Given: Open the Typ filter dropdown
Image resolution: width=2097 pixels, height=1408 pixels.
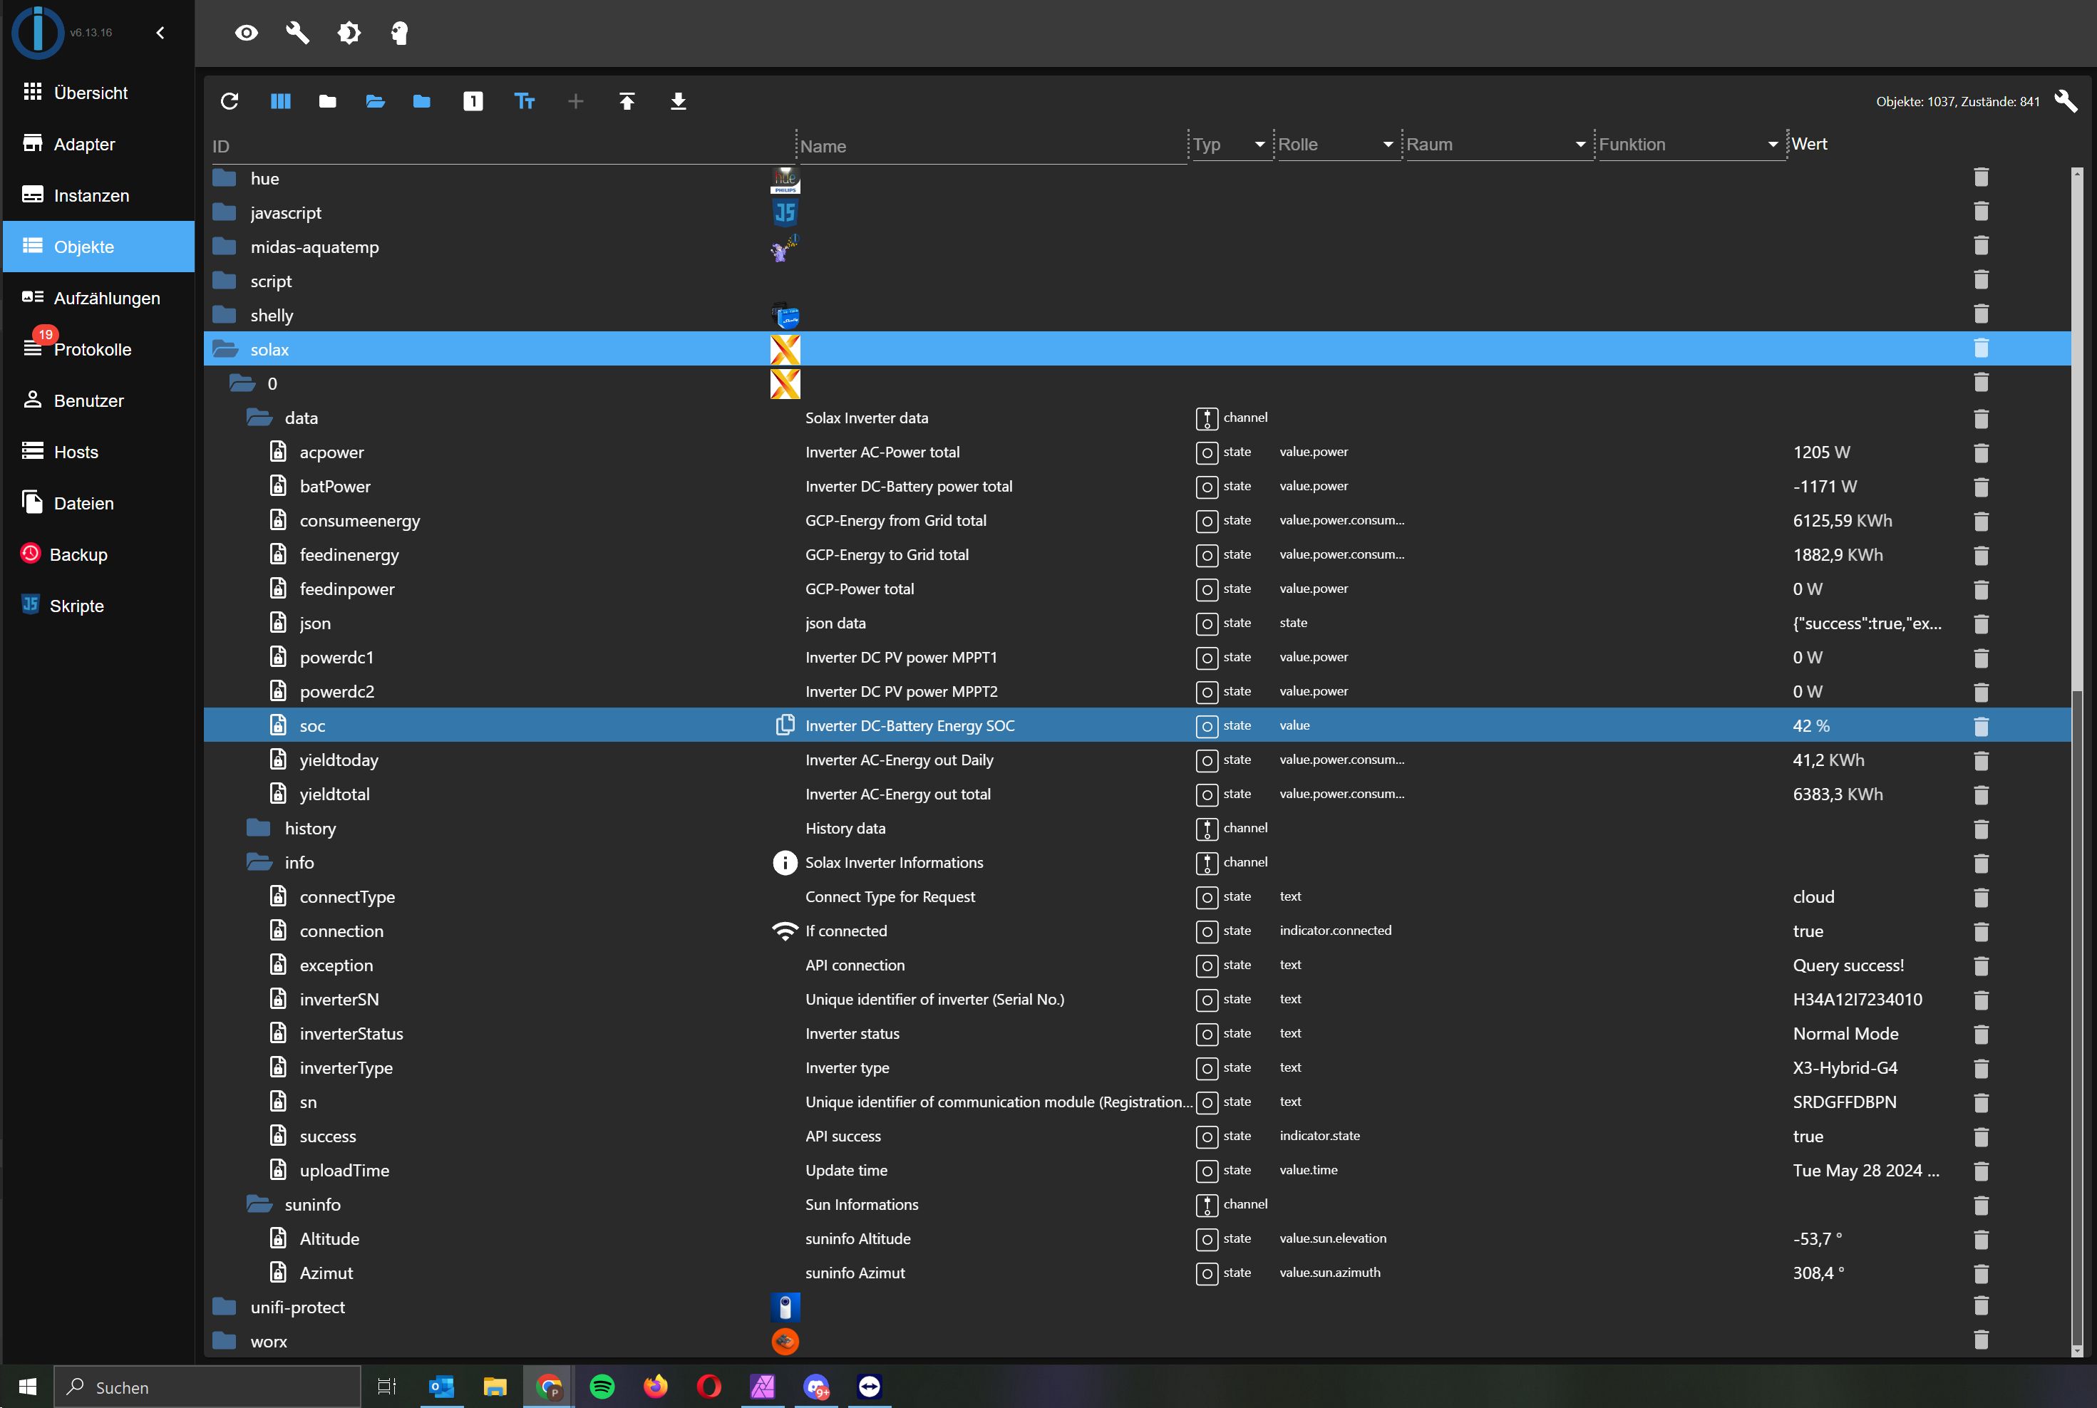Looking at the screenshot, I should pyautogui.click(x=1259, y=145).
